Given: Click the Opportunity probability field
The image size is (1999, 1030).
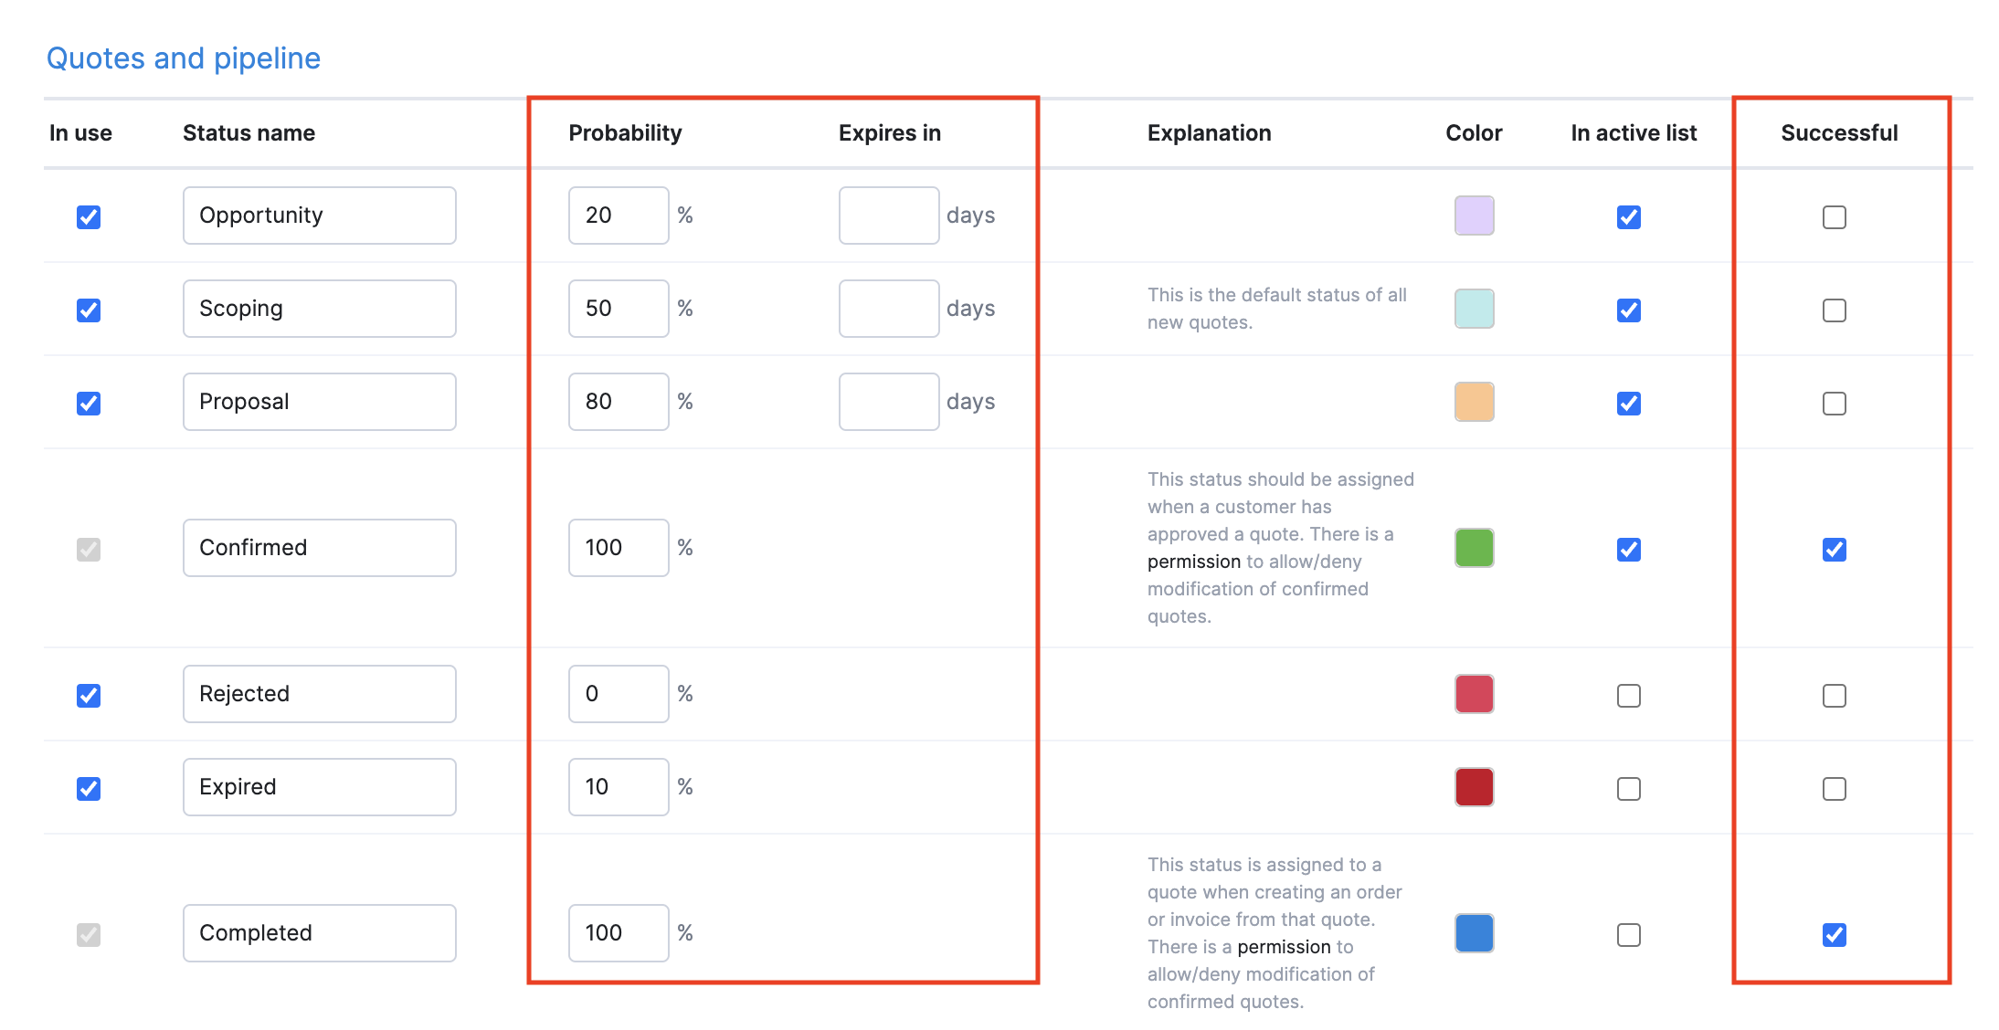Looking at the screenshot, I should 619,215.
